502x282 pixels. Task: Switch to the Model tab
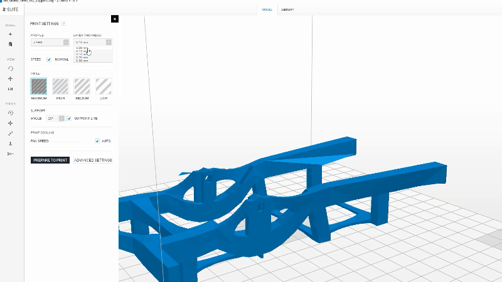pyautogui.click(x=267, y=9)
